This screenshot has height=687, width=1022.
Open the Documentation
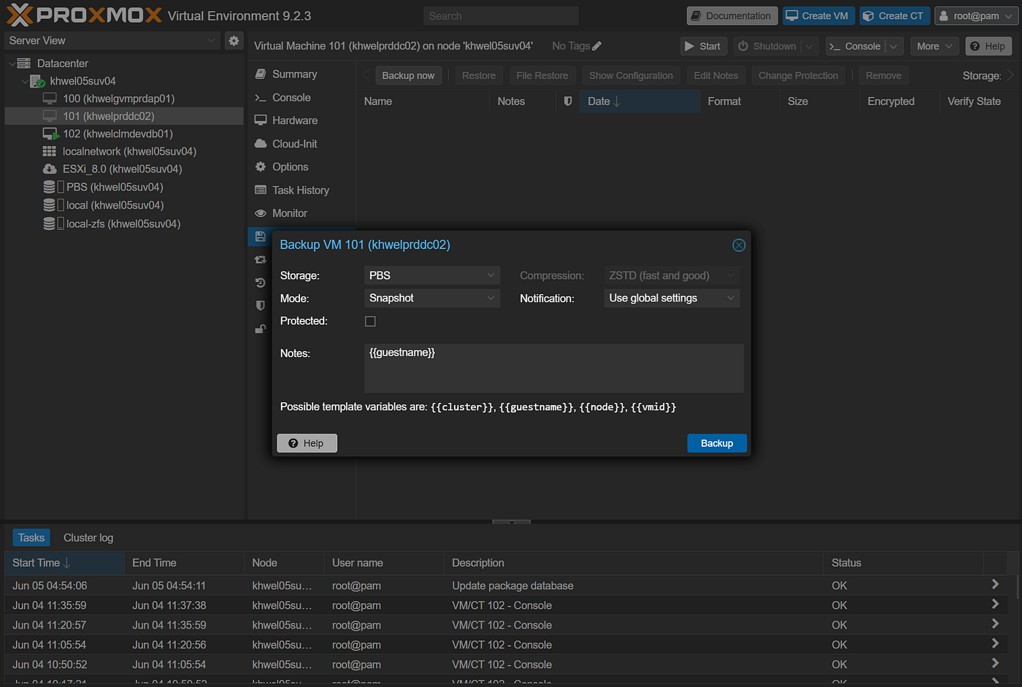pyautogui.click(x=731, y=16)
